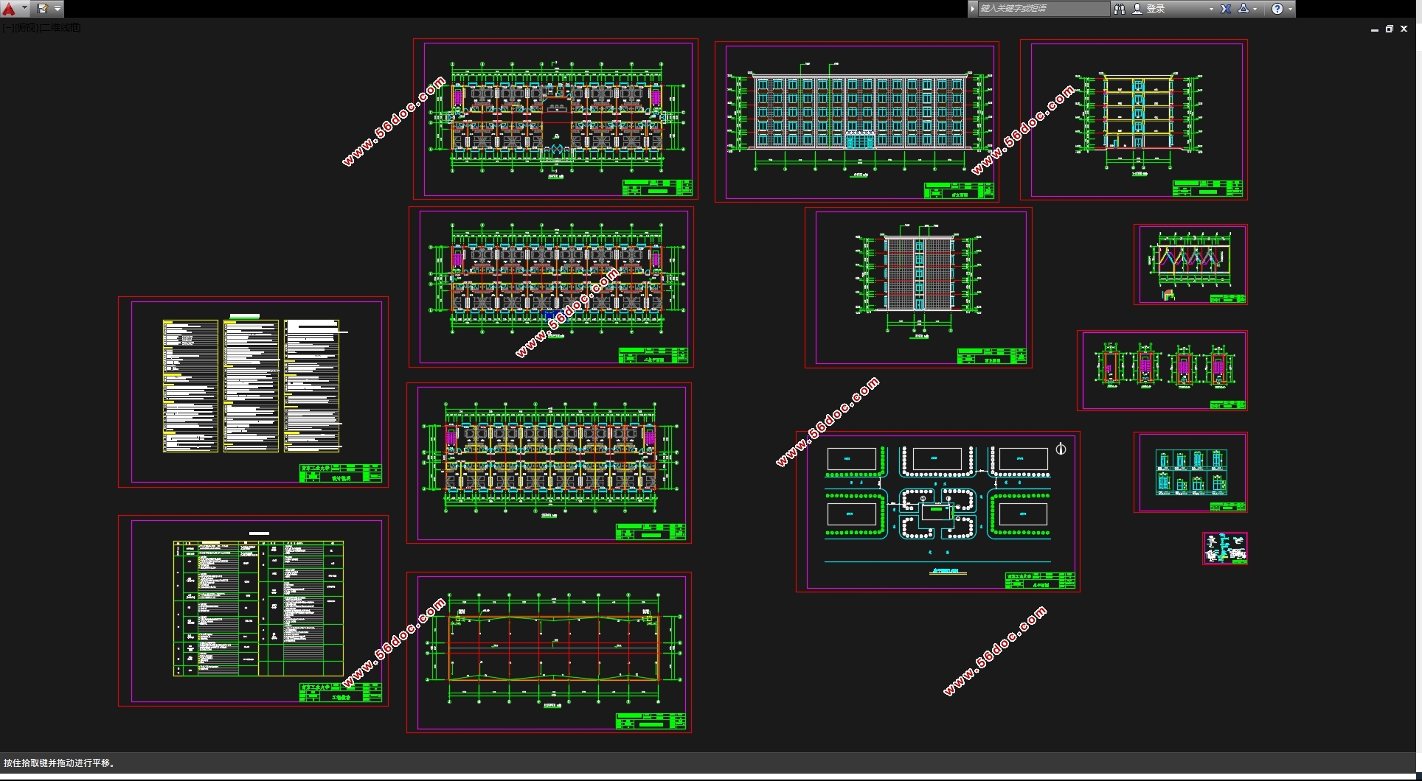Expand the InfoCenter search bar arrow
1422x781 pixels.
point(973,9)
